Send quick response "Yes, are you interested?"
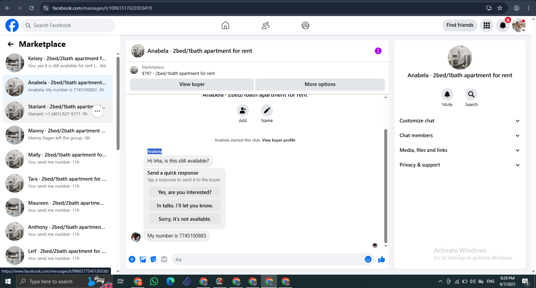The width and height of the screenshot is (536, 288). pos(185,192)
